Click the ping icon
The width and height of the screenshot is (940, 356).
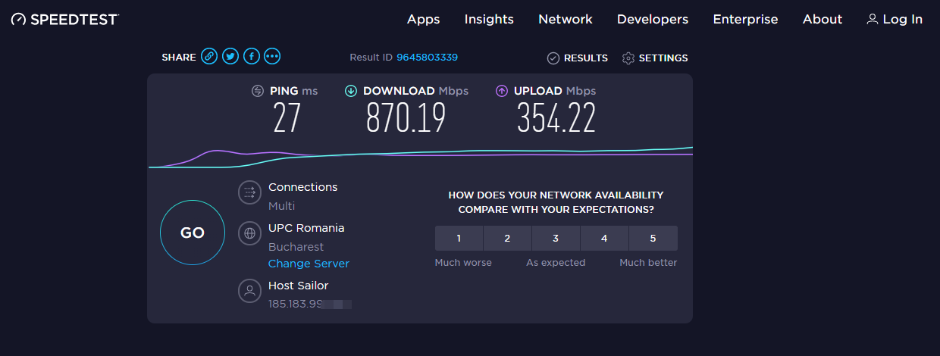[258, 91]
